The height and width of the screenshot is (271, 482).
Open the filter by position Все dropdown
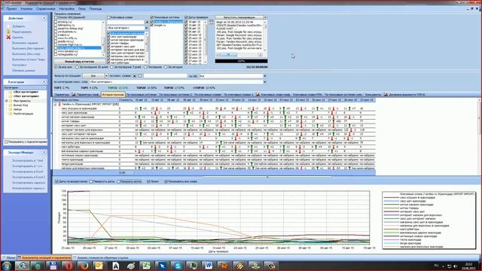click(106, 75)
